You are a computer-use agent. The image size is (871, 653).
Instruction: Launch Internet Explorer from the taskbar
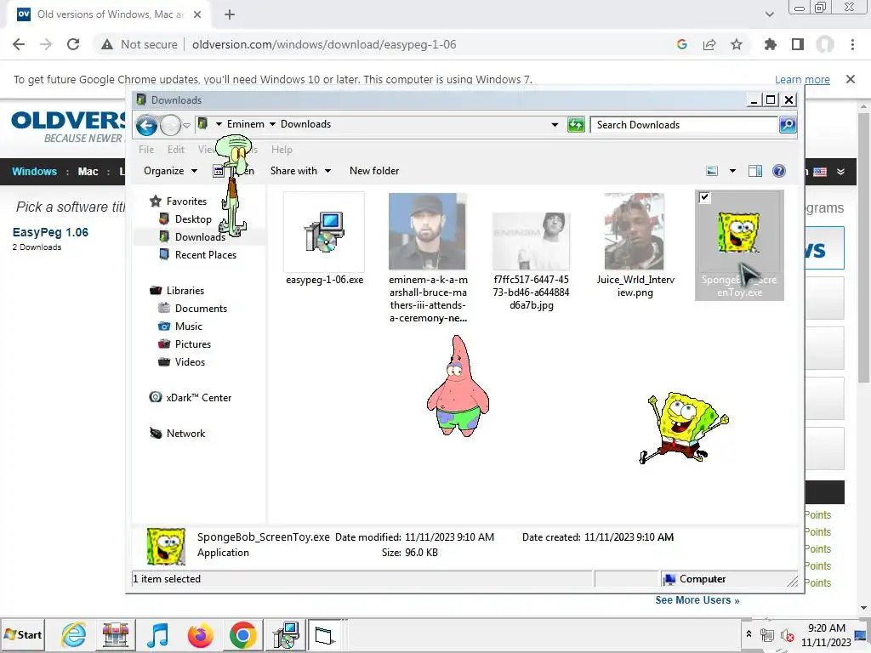(x=73, y=634)
